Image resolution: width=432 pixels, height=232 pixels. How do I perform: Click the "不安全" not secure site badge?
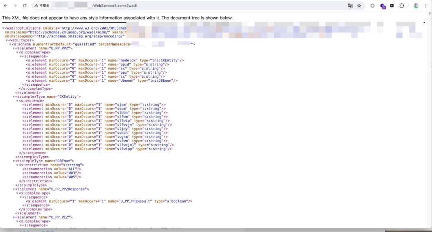pos(42,6)
